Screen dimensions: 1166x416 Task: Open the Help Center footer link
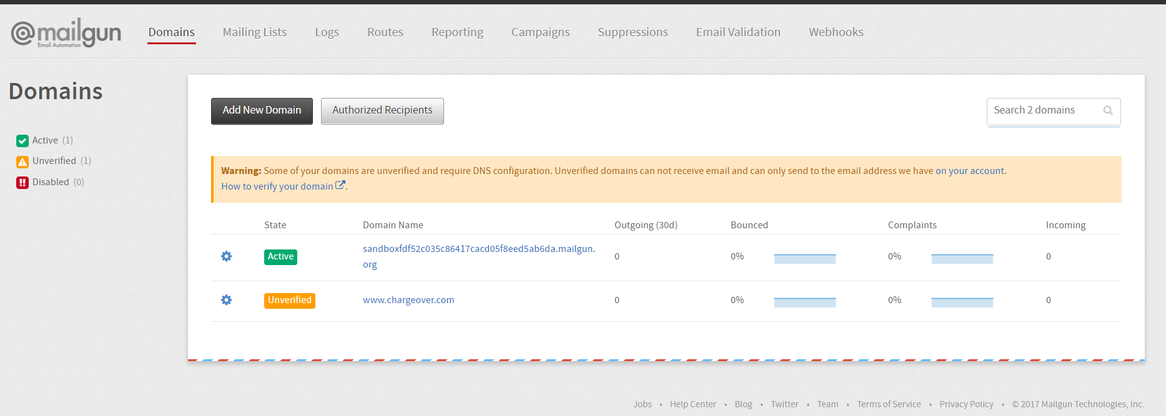click(x=693, y=404)
